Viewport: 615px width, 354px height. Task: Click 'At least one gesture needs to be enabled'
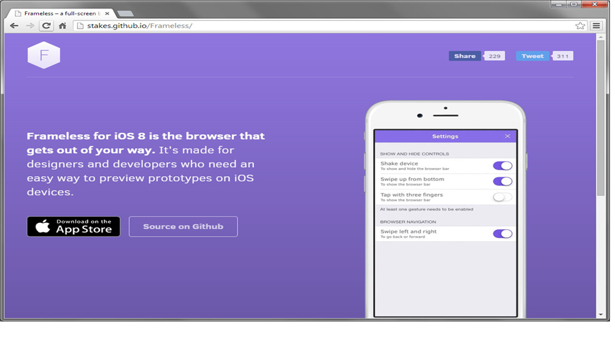click(426, 209)
